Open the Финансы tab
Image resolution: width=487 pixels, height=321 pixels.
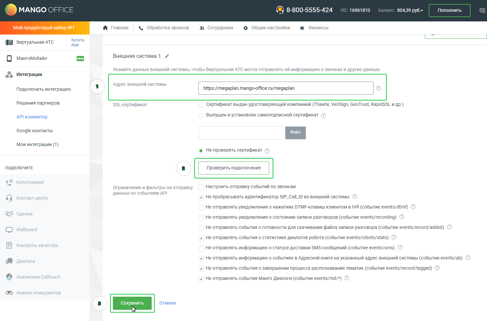point(314,28)
